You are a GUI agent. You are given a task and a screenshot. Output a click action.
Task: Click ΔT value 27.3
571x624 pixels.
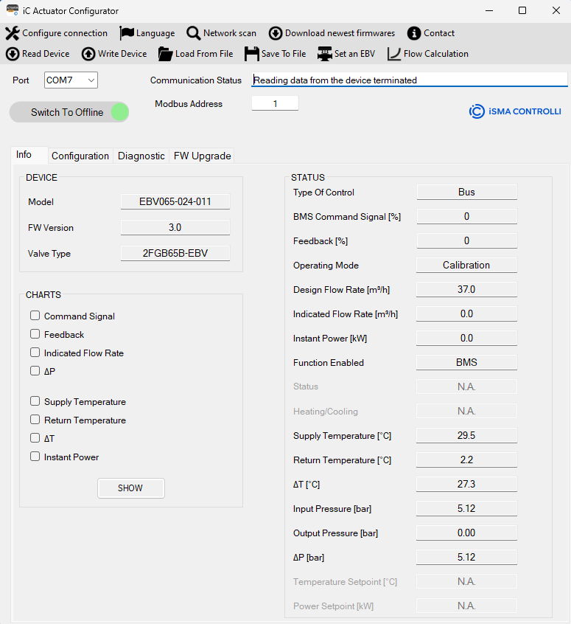click(x=467, y=485)
